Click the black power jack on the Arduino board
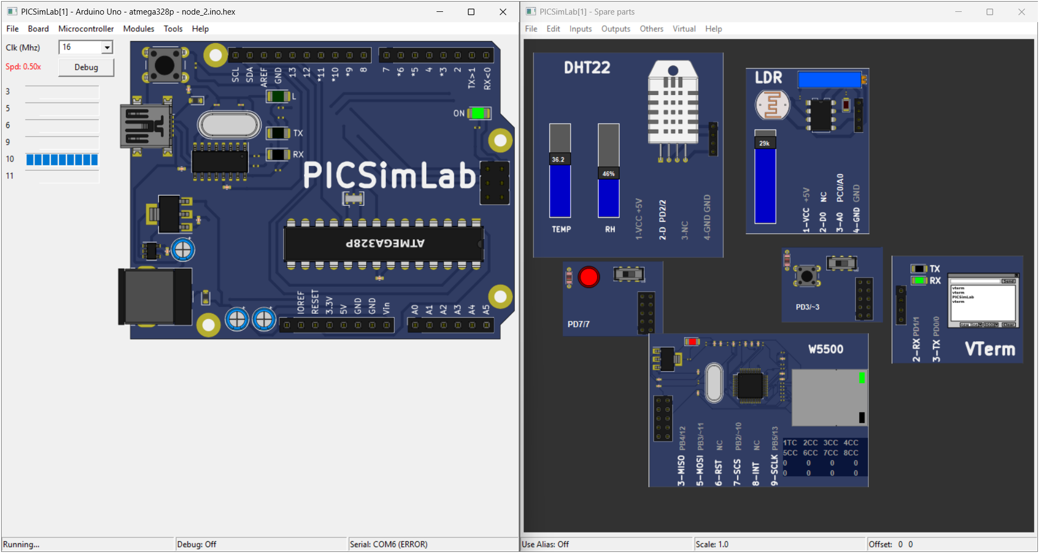 155,296
